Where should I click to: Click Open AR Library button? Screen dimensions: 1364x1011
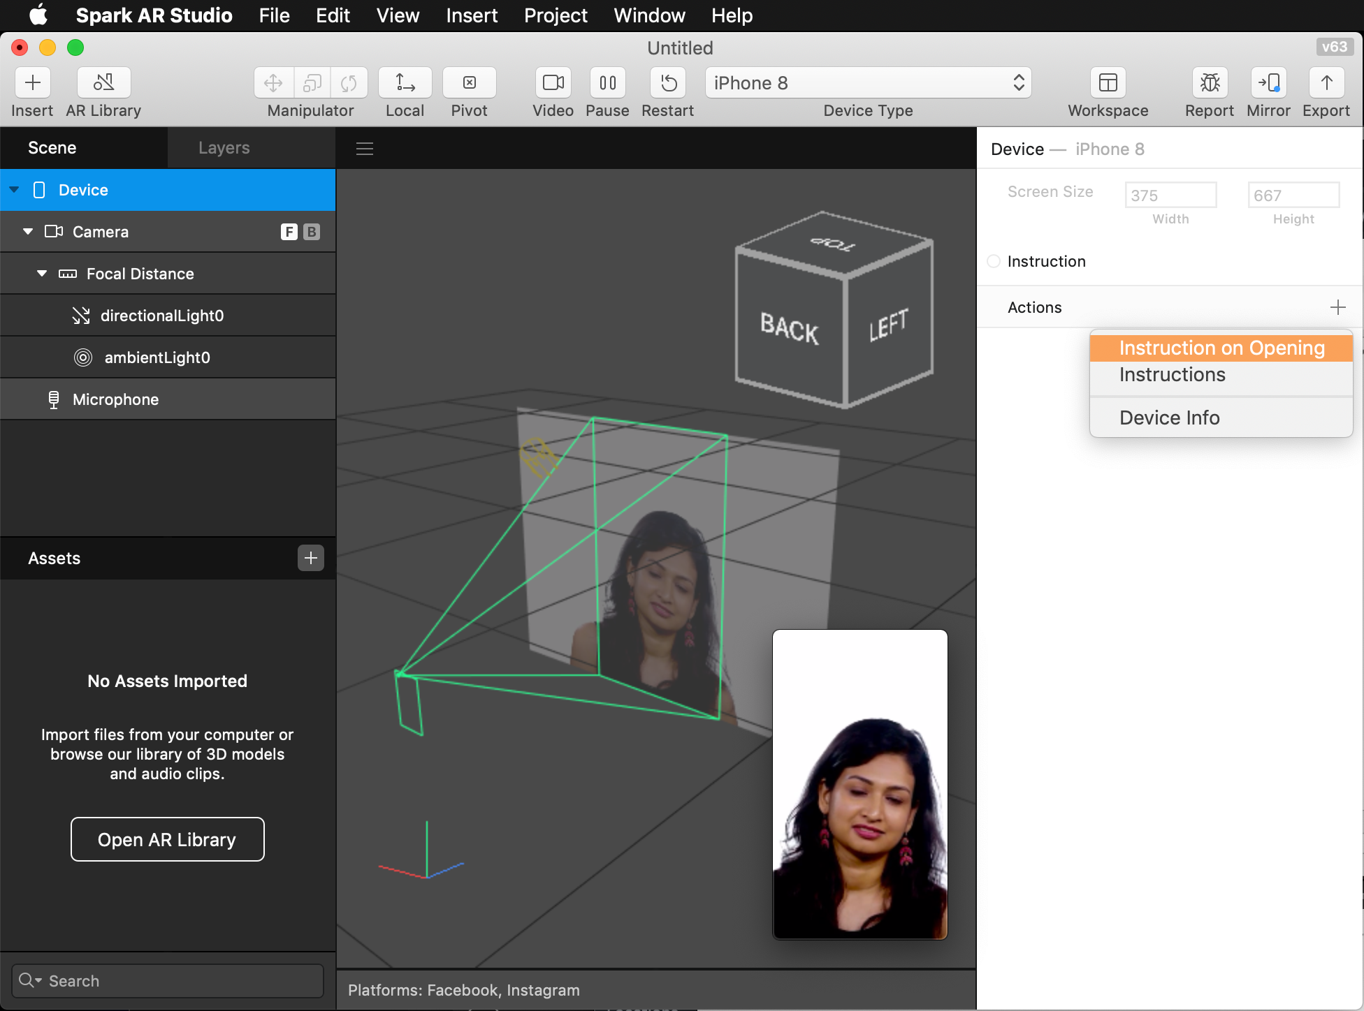pyautogui.click(x=168, y=839)
